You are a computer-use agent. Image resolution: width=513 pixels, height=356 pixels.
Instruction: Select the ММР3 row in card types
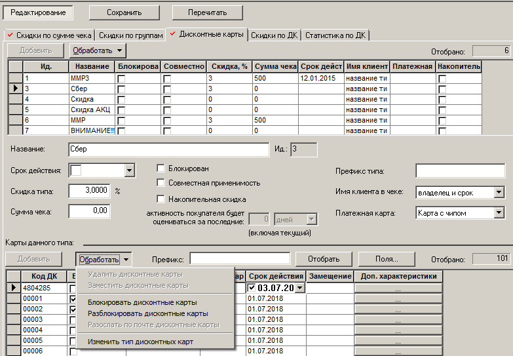245,78
